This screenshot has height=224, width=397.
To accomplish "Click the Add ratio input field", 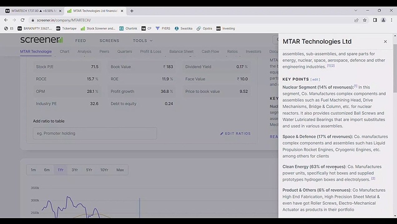I will pos(95,133).
